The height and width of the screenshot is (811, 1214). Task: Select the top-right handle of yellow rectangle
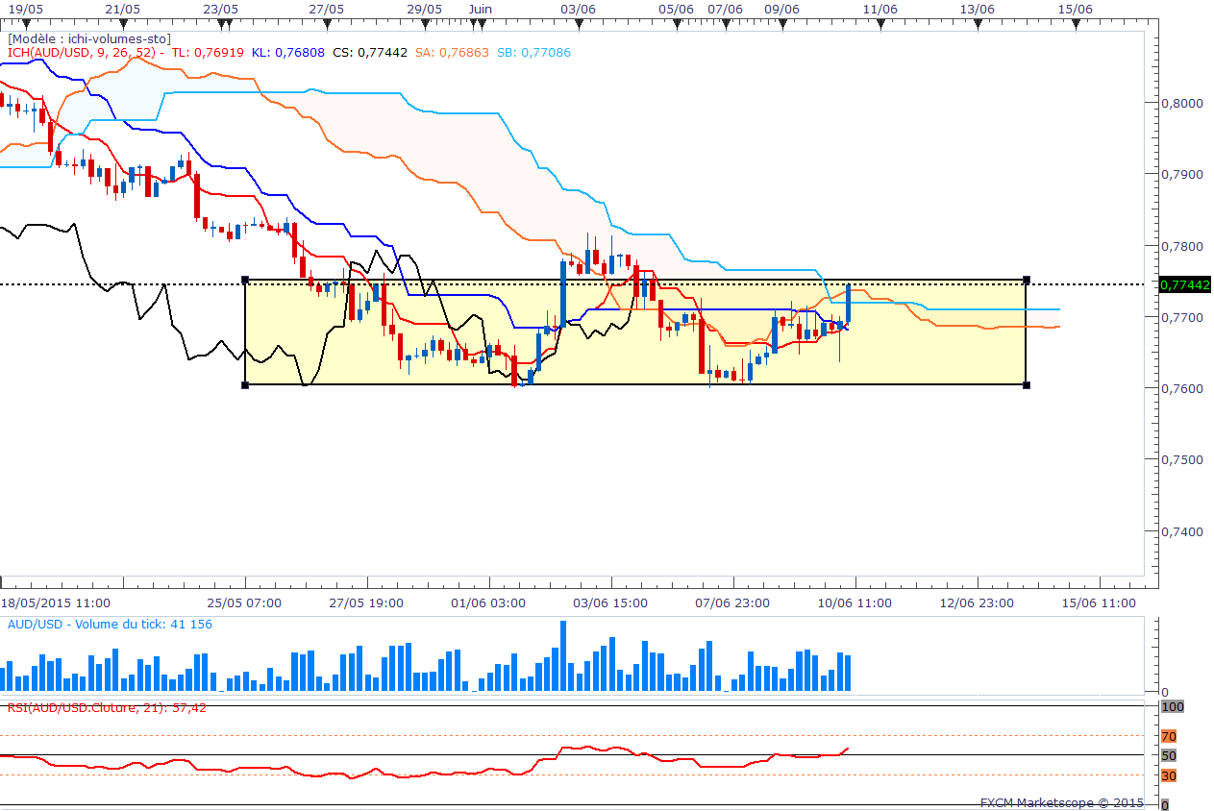(1027, 280)
